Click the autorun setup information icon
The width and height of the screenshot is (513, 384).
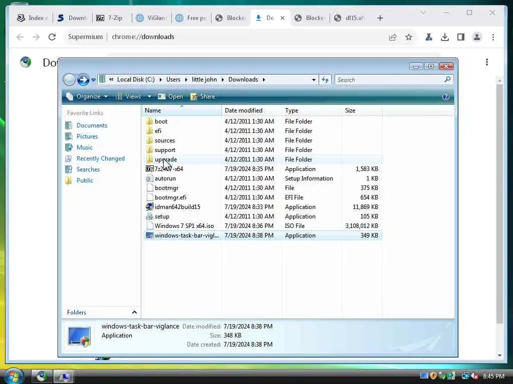(149, 178)
